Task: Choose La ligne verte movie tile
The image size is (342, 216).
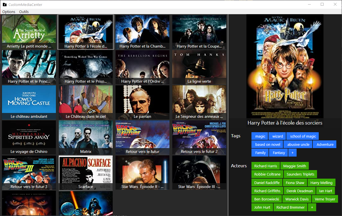Action: [x=199, y=67]
